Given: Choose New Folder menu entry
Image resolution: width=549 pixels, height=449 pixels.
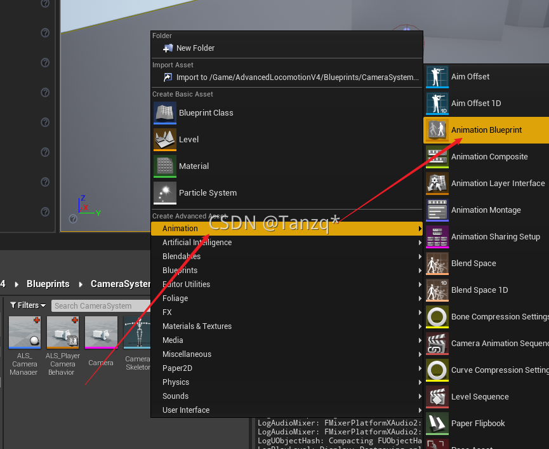Looking at the screenshot, I should [x=287, y=48].
